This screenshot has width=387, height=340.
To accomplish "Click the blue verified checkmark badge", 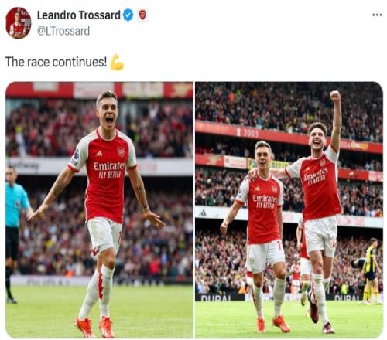I will [x=128, y=15].
